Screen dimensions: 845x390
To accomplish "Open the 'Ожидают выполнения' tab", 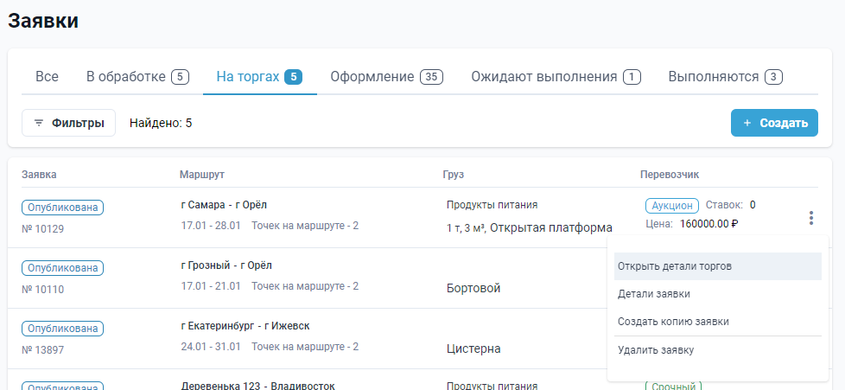I will tap(556, 77).
